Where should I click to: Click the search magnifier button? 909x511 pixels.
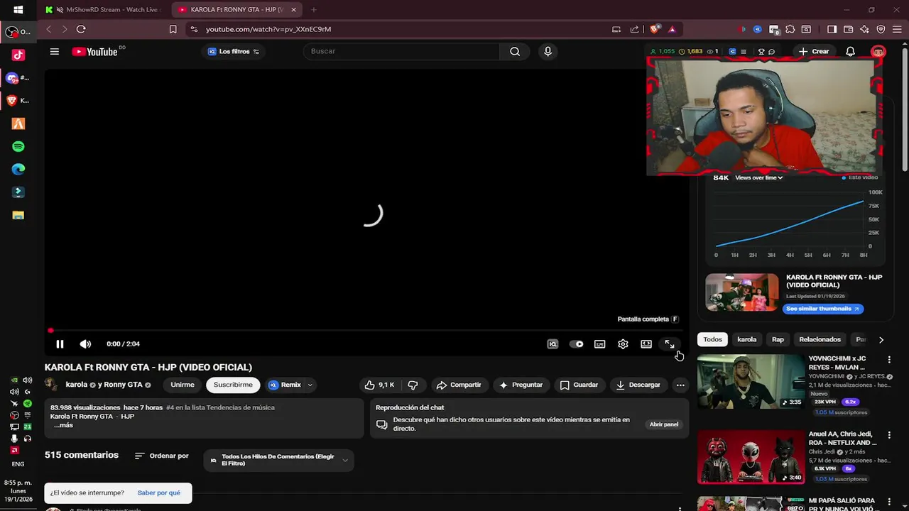515,51
